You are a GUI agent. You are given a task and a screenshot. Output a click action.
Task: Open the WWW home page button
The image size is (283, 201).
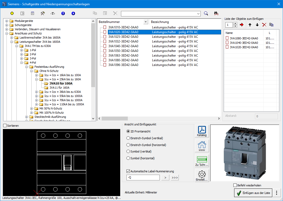[202, 146]
